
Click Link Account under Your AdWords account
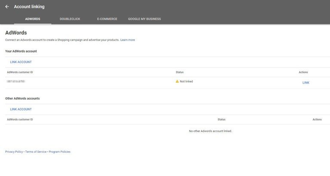tap(21, 62)
